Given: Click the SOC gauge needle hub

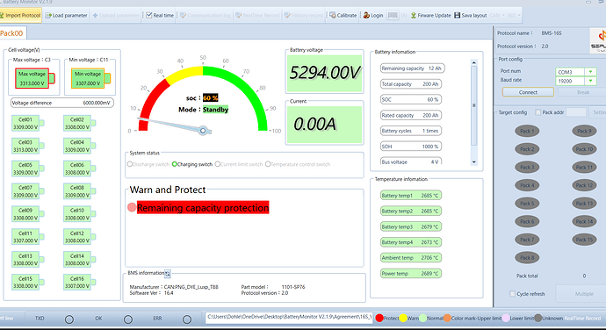Looking at the screenshot, I should tap(203, 131).
